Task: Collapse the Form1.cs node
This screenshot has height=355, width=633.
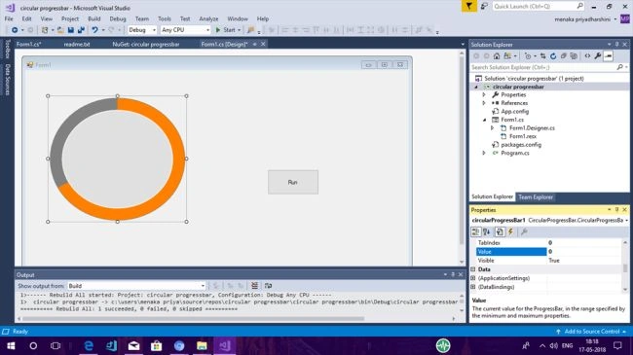Action: [x=484, y=120]
